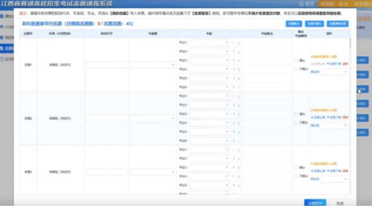Open 移动到 dropdown for 志愿3
This screenshot has width=372, height=206.
pyautogui.click(x=335, y=179)
